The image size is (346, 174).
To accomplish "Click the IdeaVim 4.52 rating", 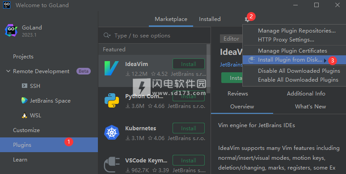I will coord(160,74).
